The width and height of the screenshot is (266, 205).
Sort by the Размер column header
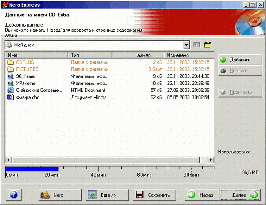(x=138, y=55)
